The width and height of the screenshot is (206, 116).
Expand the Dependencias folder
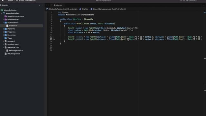click(4, 19)
